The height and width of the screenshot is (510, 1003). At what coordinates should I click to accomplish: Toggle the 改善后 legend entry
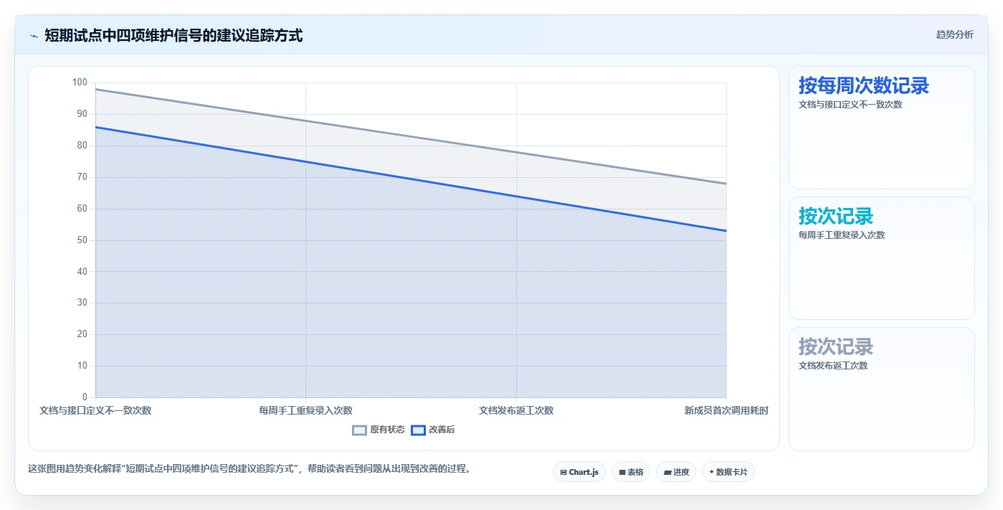433,430
